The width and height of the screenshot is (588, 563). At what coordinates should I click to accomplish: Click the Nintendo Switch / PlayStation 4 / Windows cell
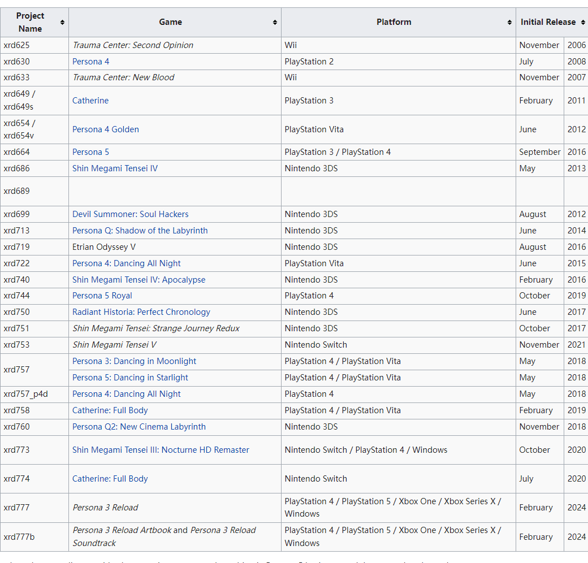[x=398, y=450]
